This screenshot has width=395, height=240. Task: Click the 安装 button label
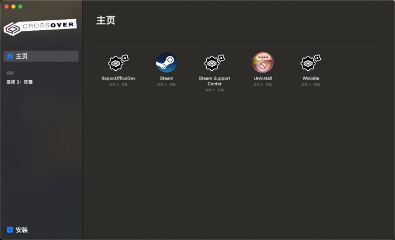tap(21, 230)
